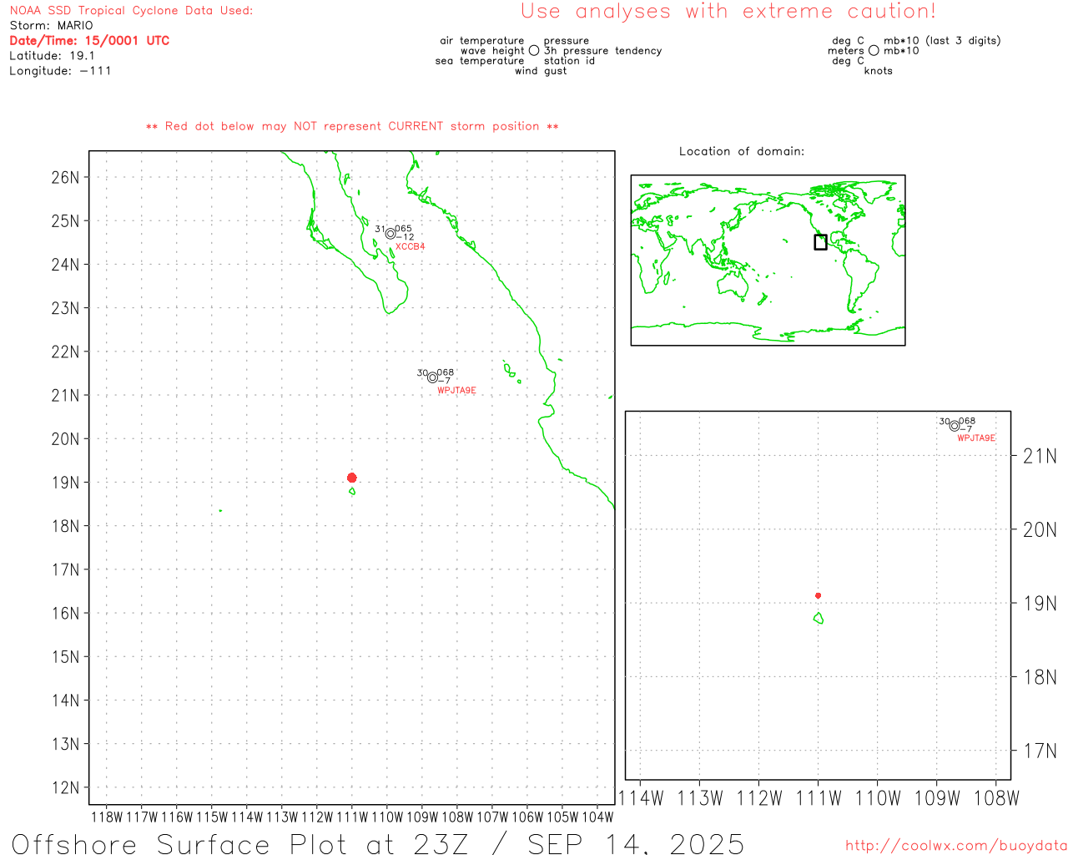The image size is (1068, 855).
Task: Click the 22N latitude label on main map
Action: coord(65,352)
